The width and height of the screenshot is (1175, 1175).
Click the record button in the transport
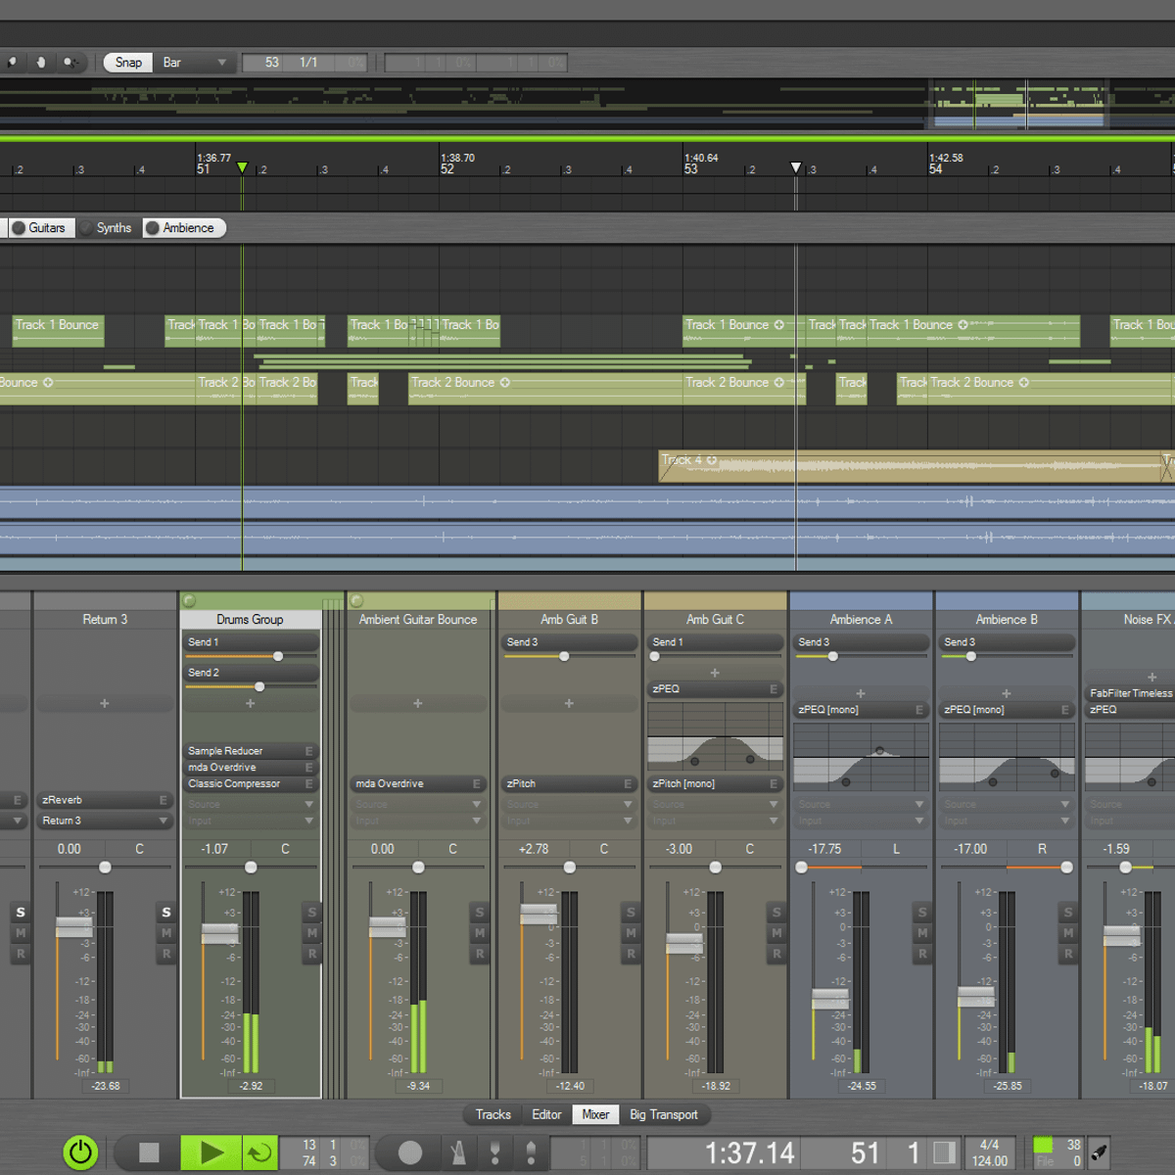(x=409, y=1152)
